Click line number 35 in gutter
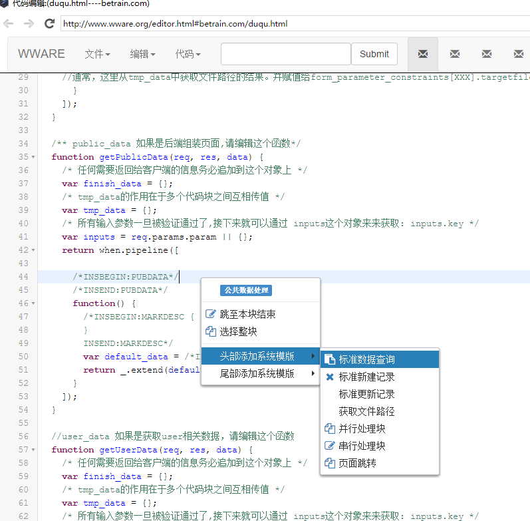Screen dimensions: 530x521 point(23,157)
